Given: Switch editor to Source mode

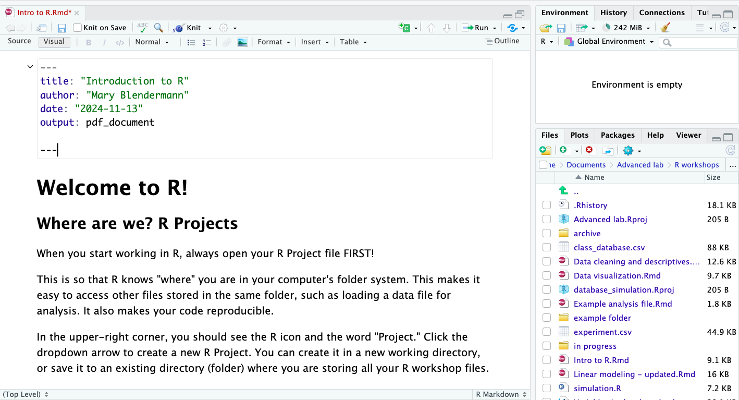Looking at the screenshot, I should [x=20, y=41].
